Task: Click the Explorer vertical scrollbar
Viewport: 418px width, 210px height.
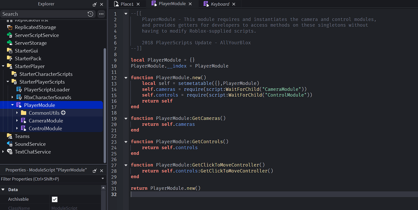Action: [x=105, y=105]
